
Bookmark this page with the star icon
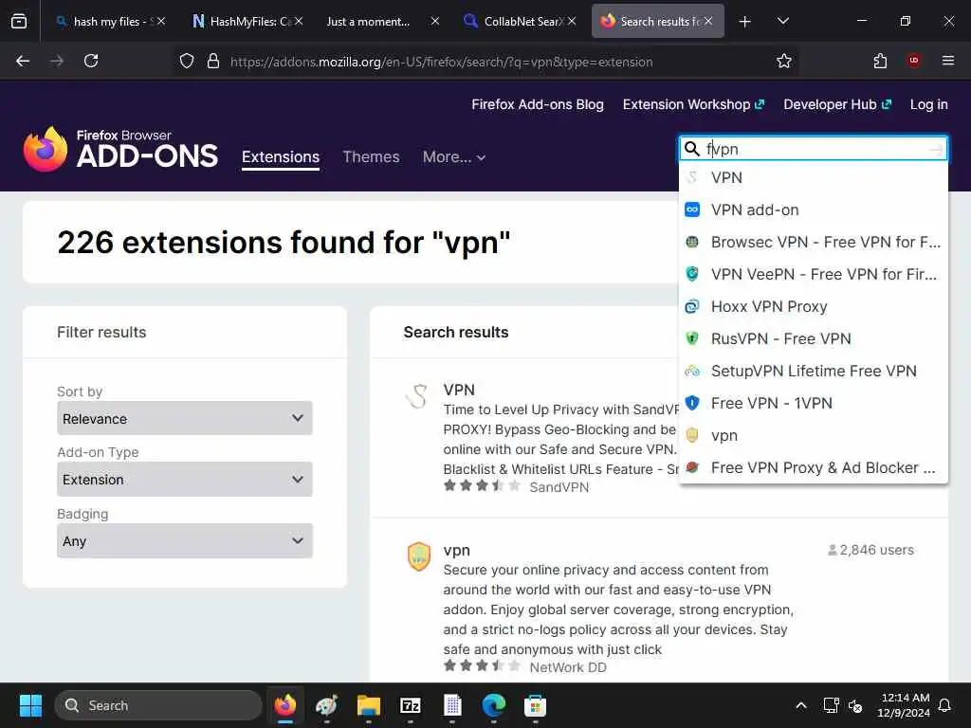click(x=784, y=61)
